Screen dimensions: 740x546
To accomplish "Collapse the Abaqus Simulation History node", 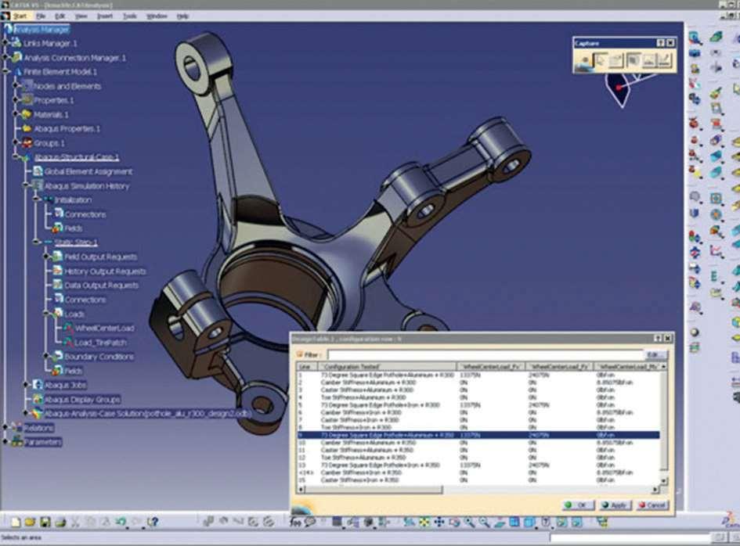I will [26, 185].
